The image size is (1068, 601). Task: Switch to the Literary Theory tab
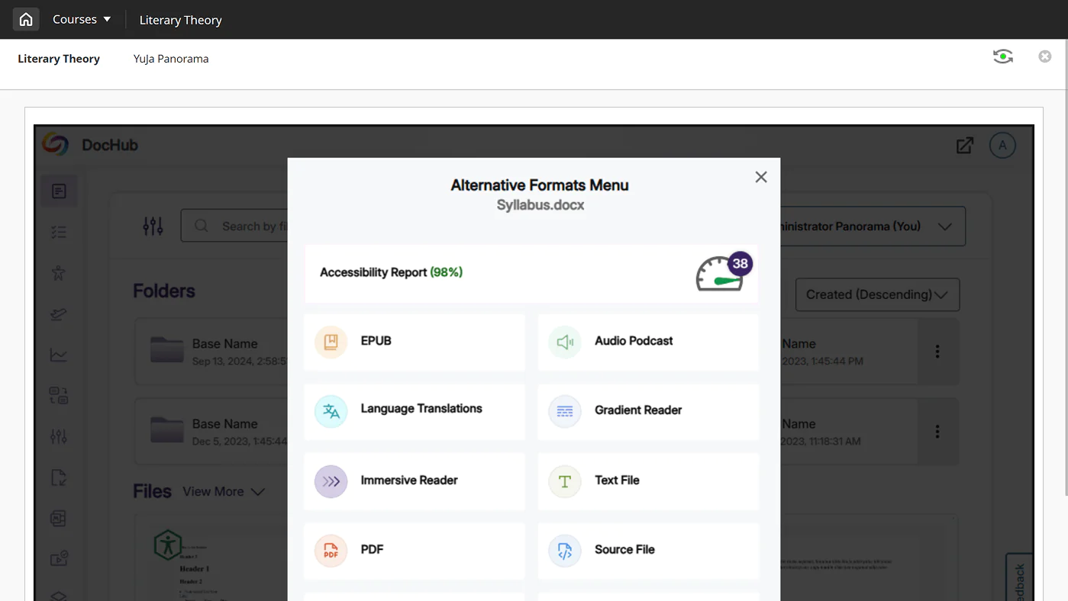pyautogui.click(x=59, y=59)
